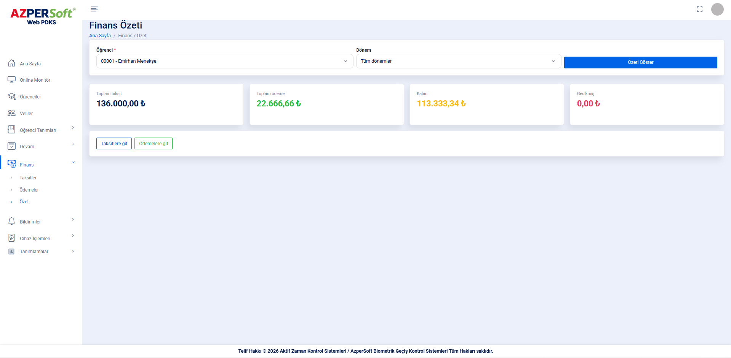Click the Online Monitör screen icon
The image size is (731, 358).
tap(12, 80)
